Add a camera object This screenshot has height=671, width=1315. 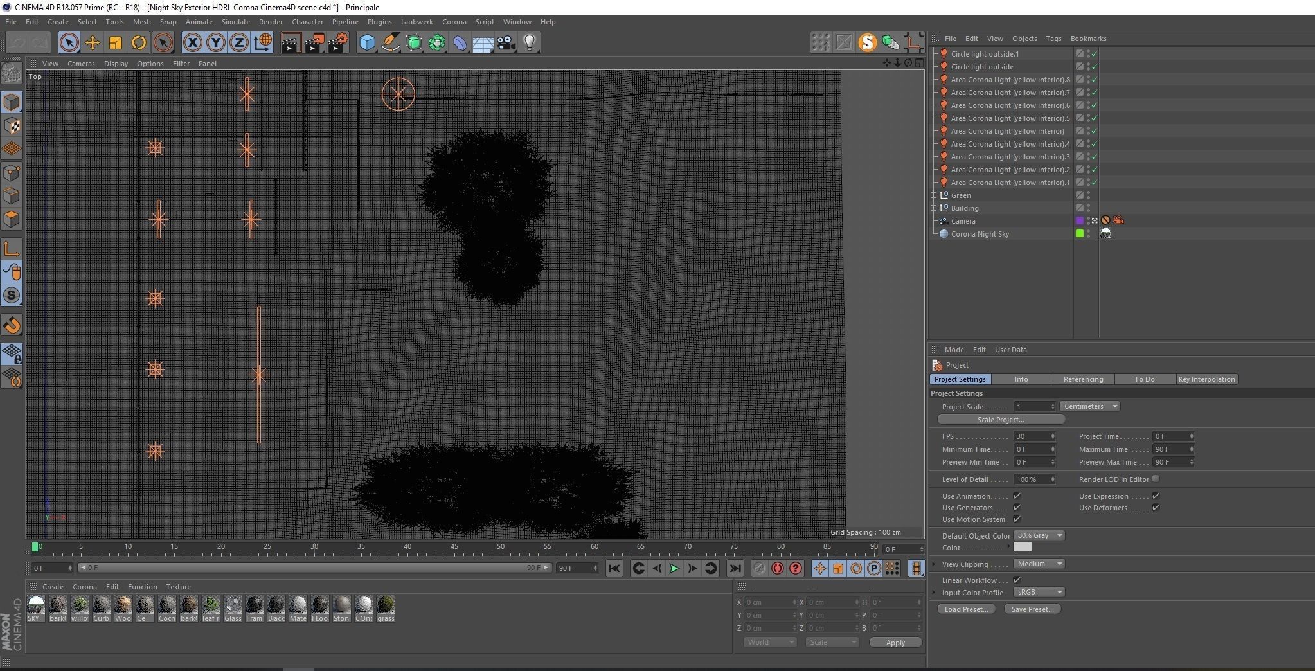pos(506,43)
